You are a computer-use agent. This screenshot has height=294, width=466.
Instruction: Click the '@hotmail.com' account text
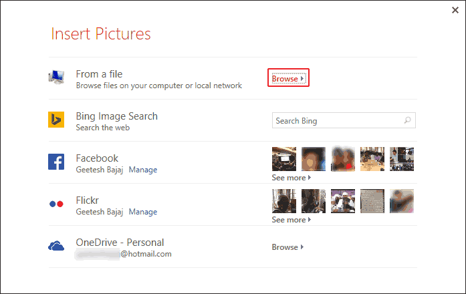[146, 254]
